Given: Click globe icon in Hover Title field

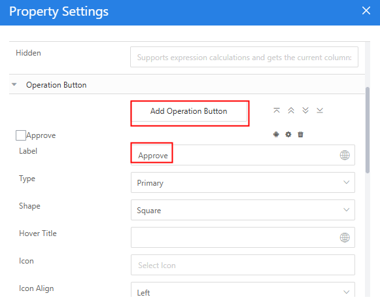Looking at the screenshot, I should tap(345, 237).
